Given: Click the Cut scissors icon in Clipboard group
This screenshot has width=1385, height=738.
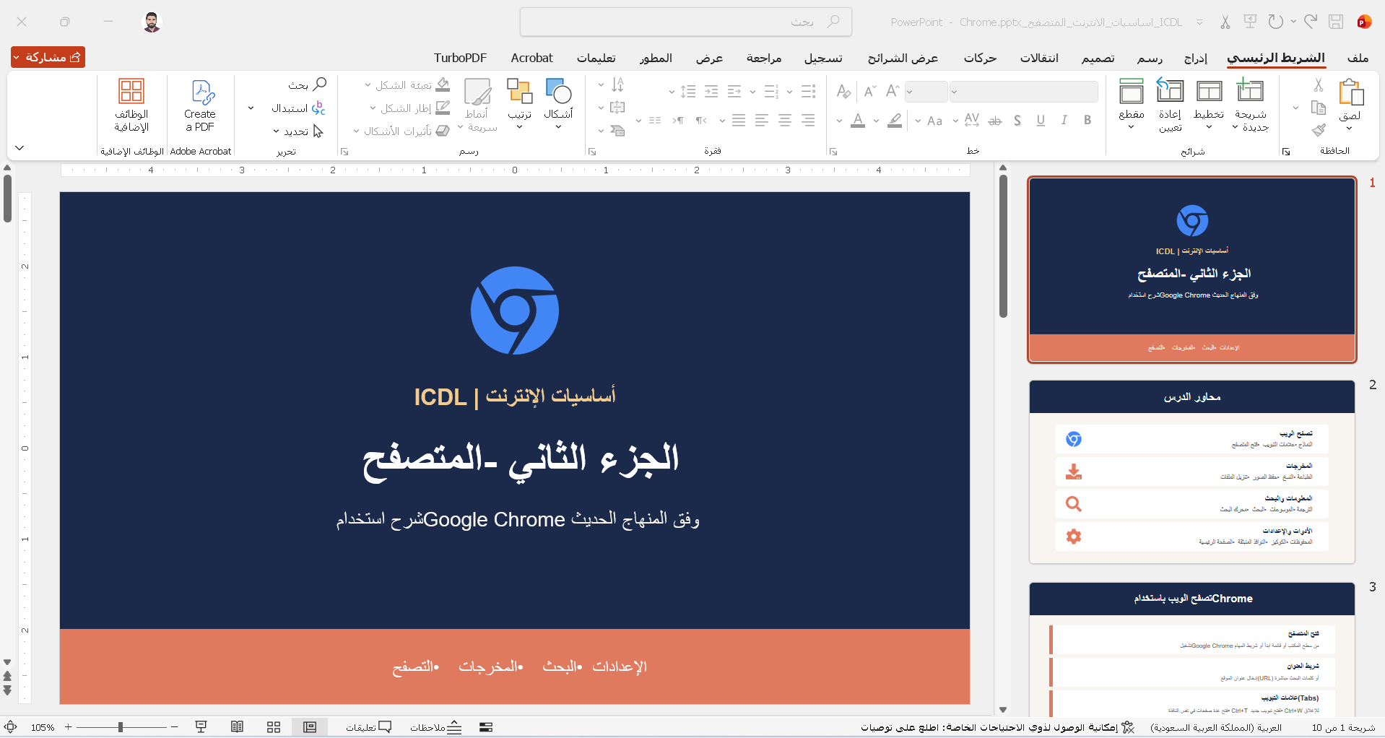Looking at the screenshot, I should (x=1319, y=85).
